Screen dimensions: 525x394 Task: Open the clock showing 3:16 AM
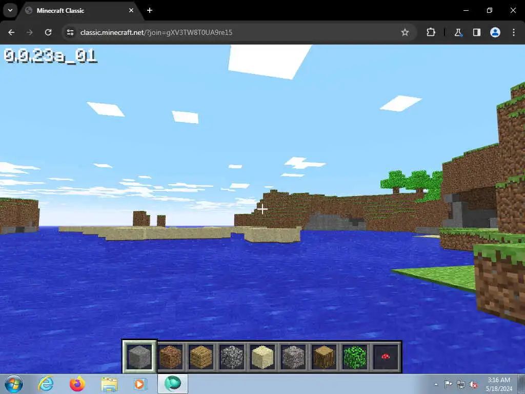pos(499,384)
